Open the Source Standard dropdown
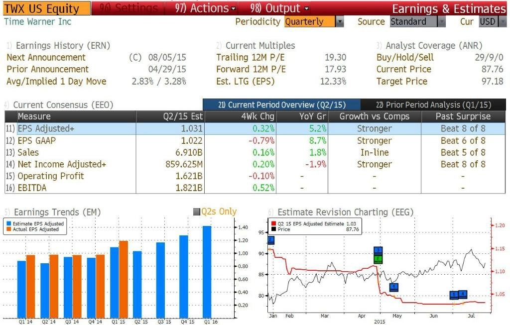 413,22
